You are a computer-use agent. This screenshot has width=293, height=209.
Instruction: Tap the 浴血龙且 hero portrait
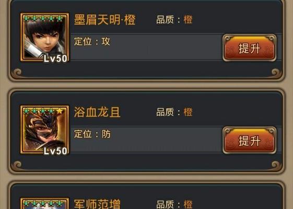click(44, 130)
